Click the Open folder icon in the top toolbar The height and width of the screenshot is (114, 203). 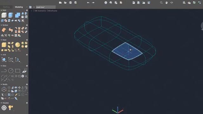pyautogui.click(x=65, y=3)
